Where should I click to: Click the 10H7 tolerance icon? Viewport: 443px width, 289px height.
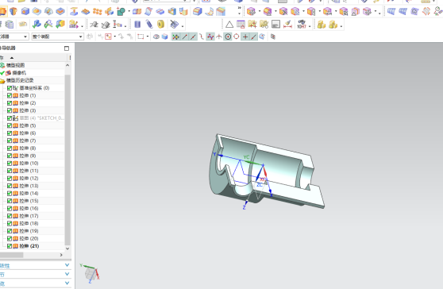[302, 25]
